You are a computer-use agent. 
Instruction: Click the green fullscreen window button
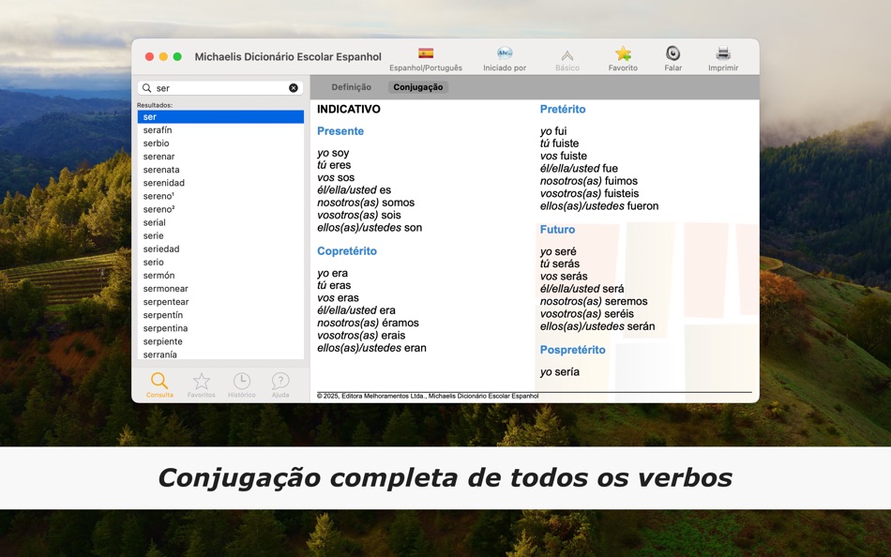pos(177,56)
